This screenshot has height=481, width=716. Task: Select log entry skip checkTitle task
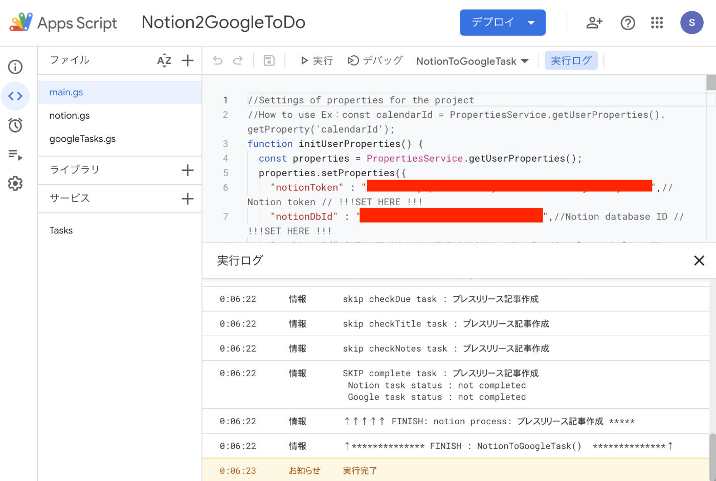point(456,324)
